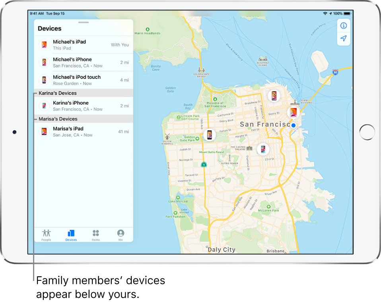Screen dimensions: 381x303
Task: Choose Michael's iPod touch row
Action: [84, 80]
